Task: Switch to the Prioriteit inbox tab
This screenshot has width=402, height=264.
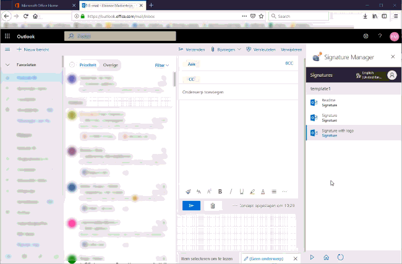Action: pos(88,65)
